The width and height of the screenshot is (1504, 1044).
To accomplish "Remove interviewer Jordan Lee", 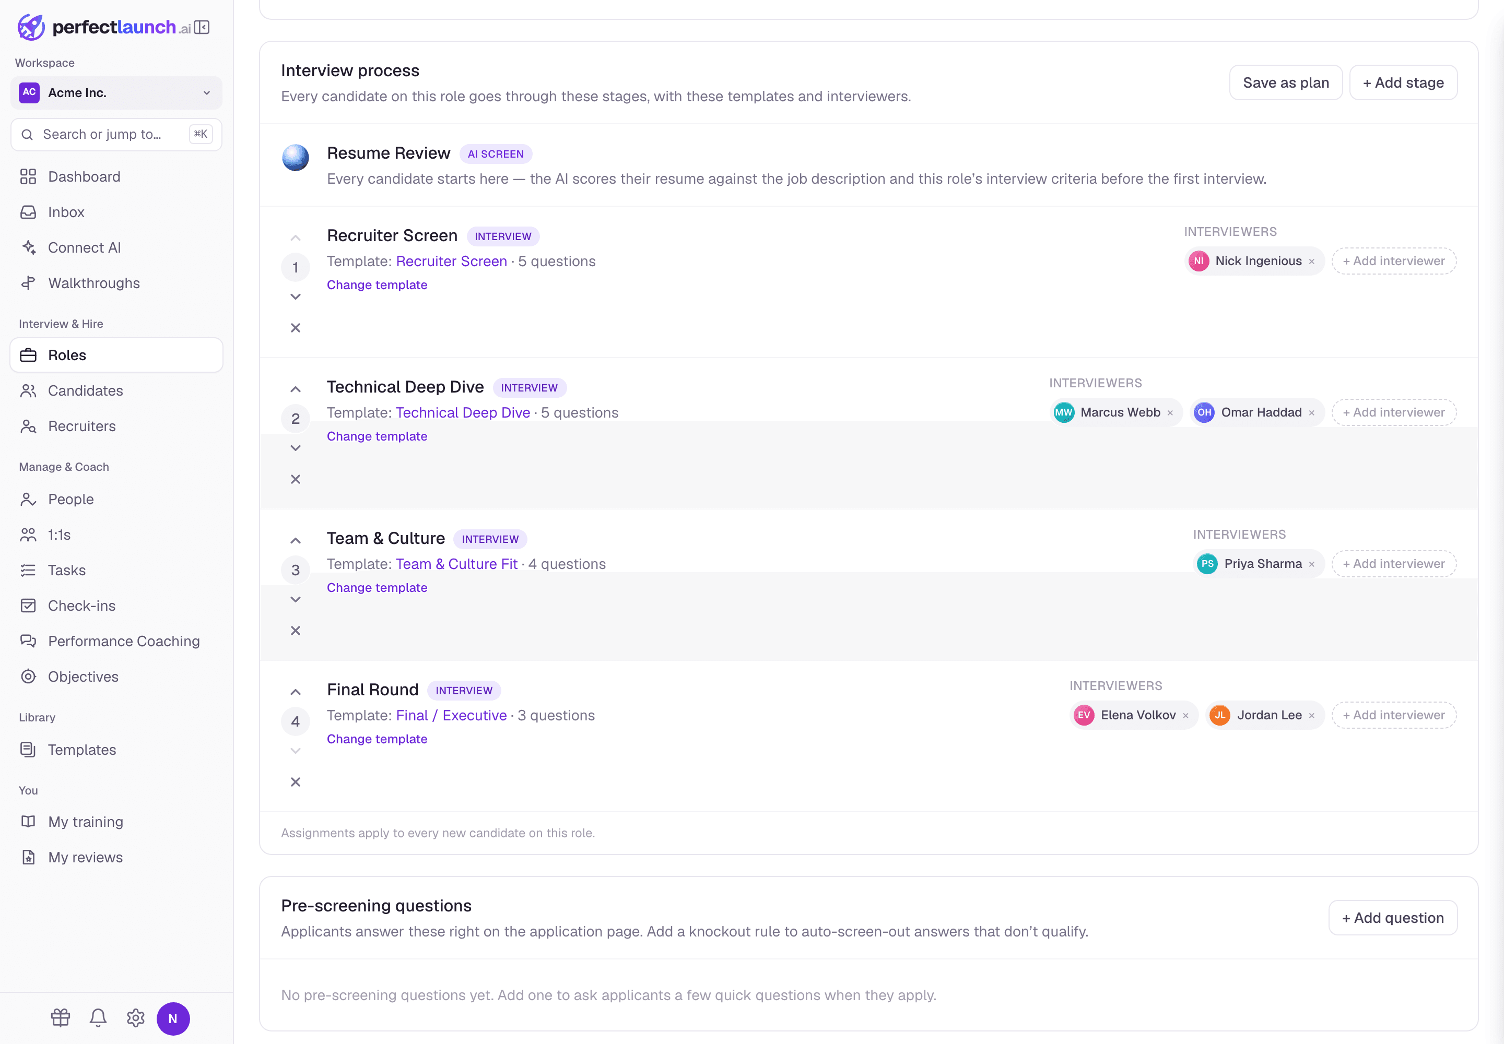I will (x=1312, y=716).
